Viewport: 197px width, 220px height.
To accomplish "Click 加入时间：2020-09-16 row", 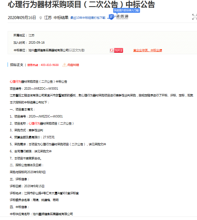I will (29, 42).
